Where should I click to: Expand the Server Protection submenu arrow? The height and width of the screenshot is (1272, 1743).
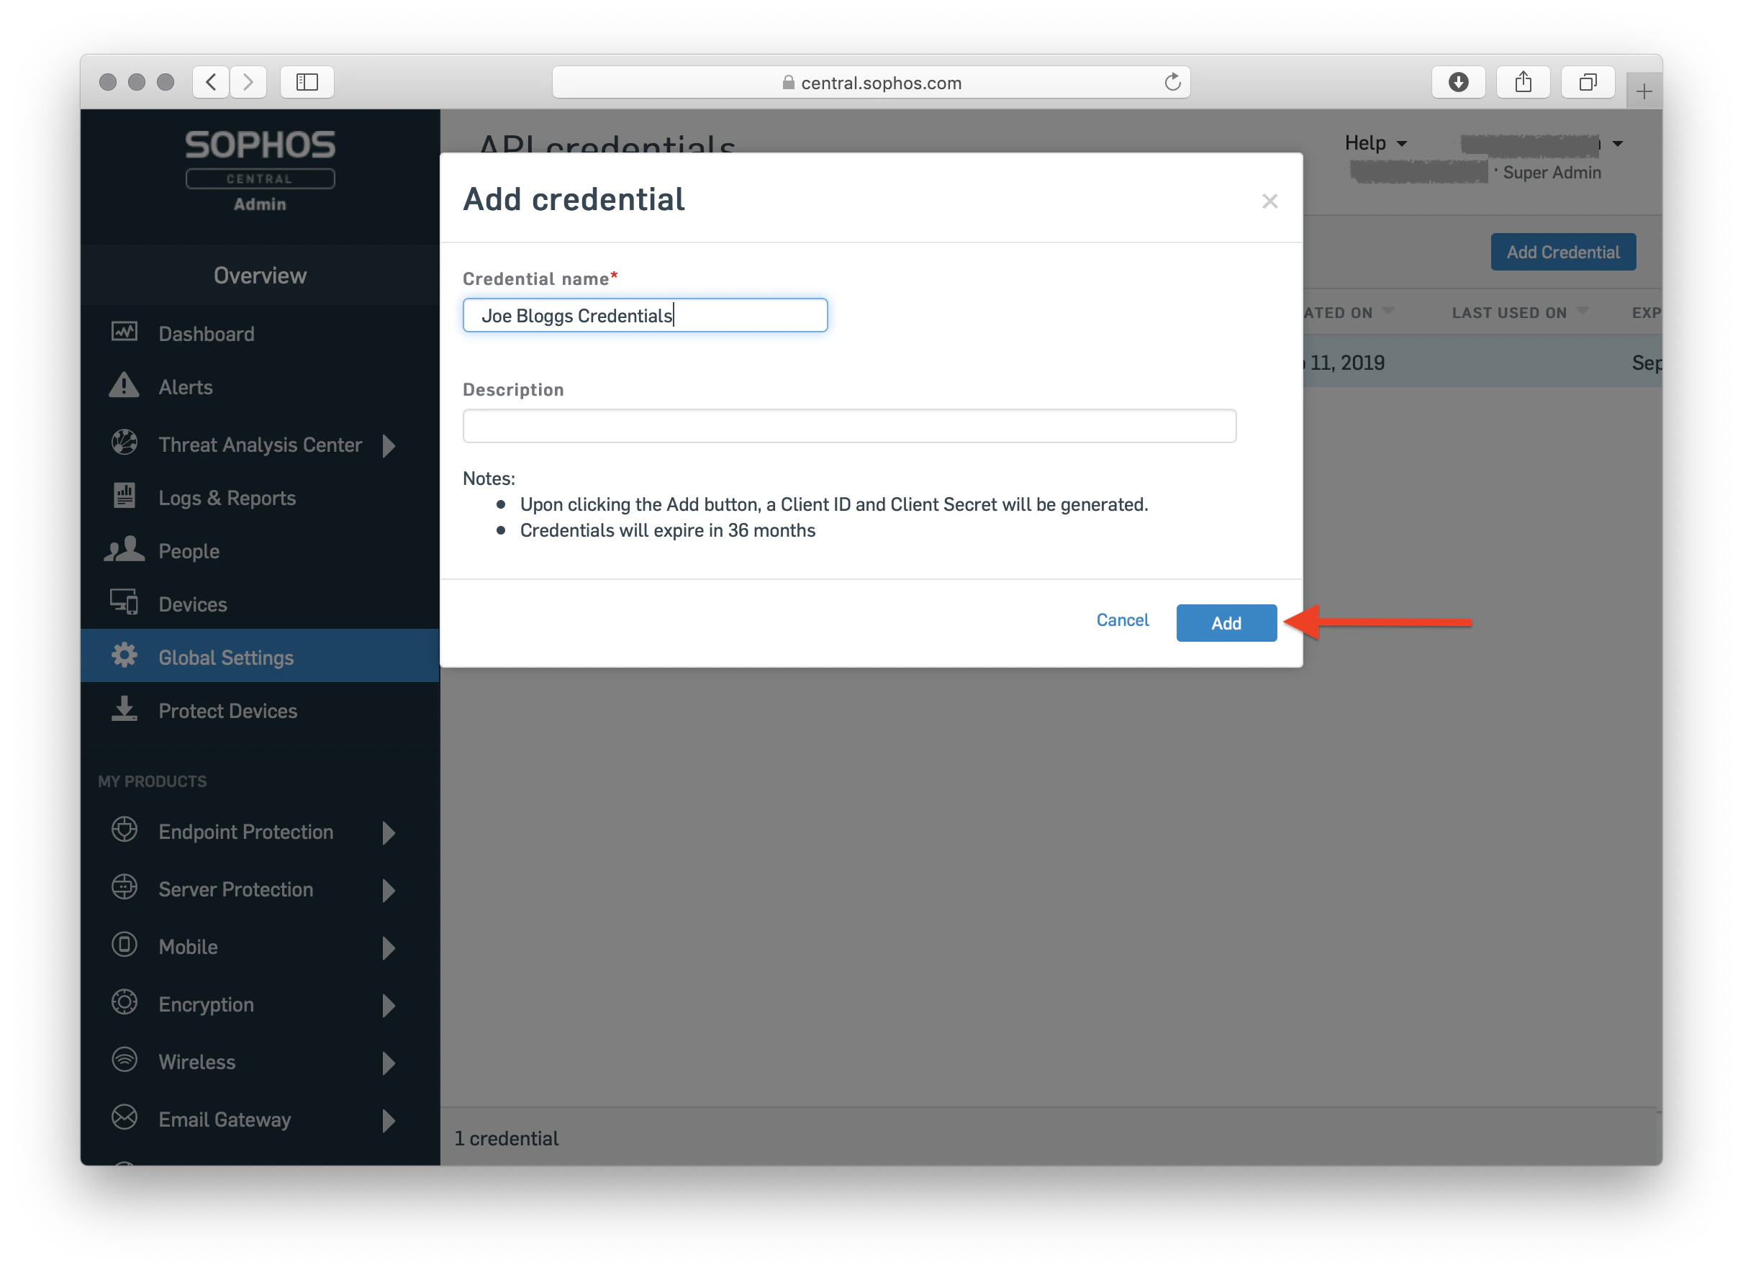pos(389,890)
